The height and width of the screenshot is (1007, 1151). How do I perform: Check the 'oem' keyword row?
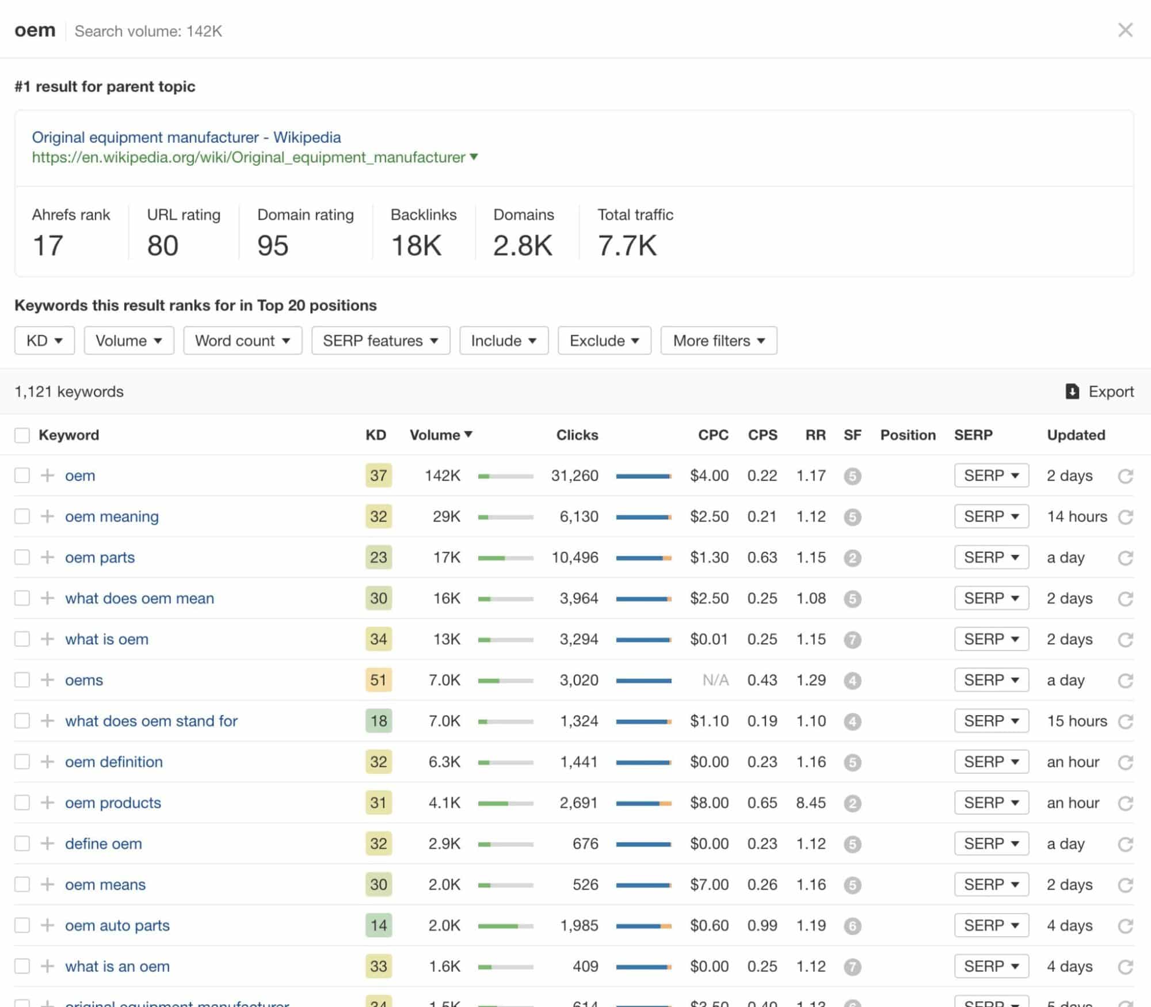pyautogui.click(x=22, y=476)
